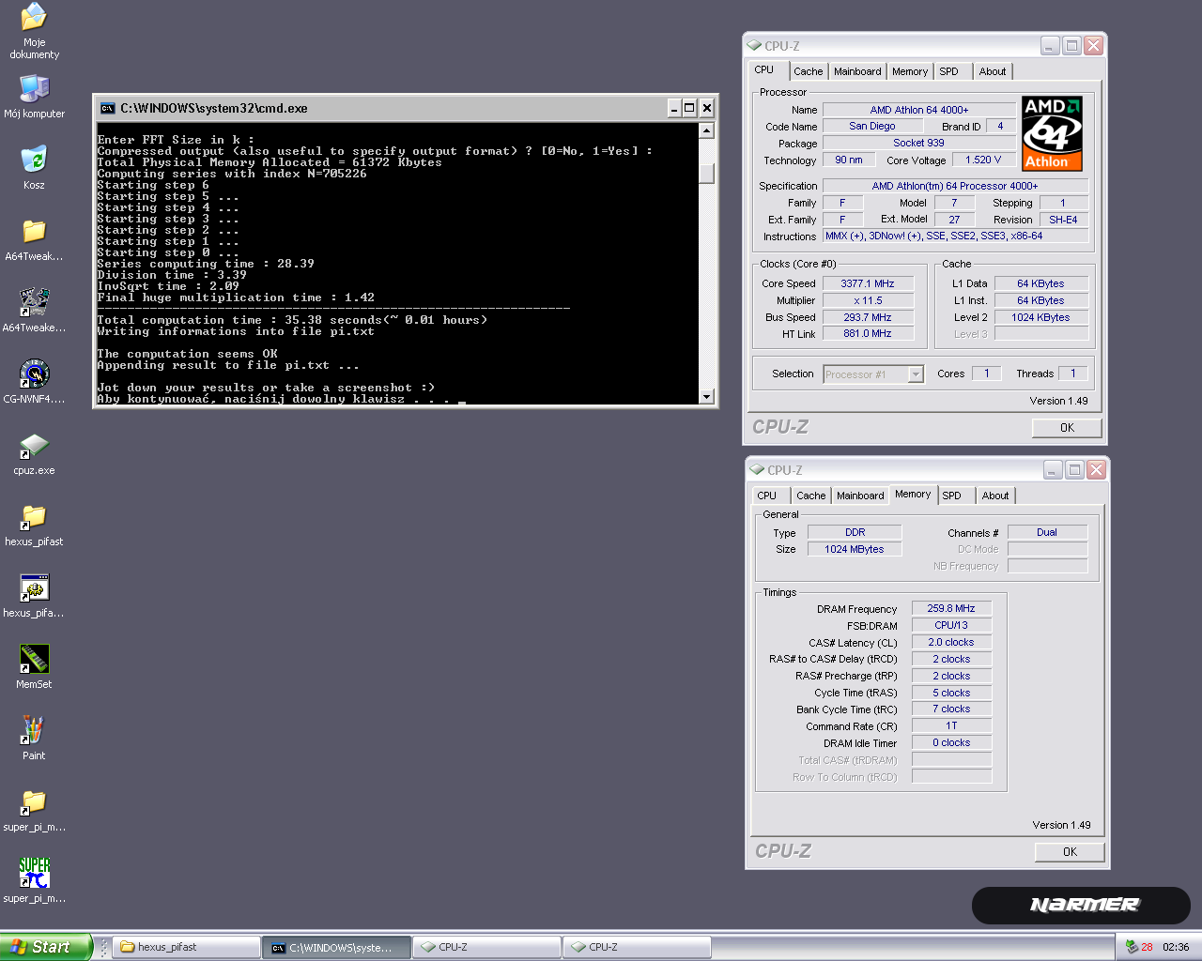This screenshot has width=1202, height=961.
Task: Click Command Rate value 1T
Action: click(x=951, y=725)
